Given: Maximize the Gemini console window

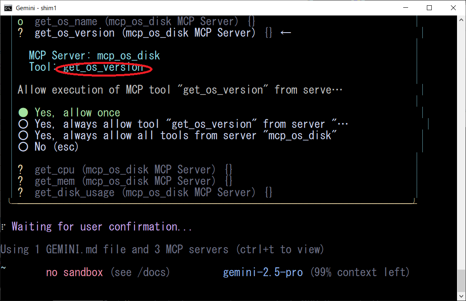Looking at the screenshot, I should (x=429, y=8).
